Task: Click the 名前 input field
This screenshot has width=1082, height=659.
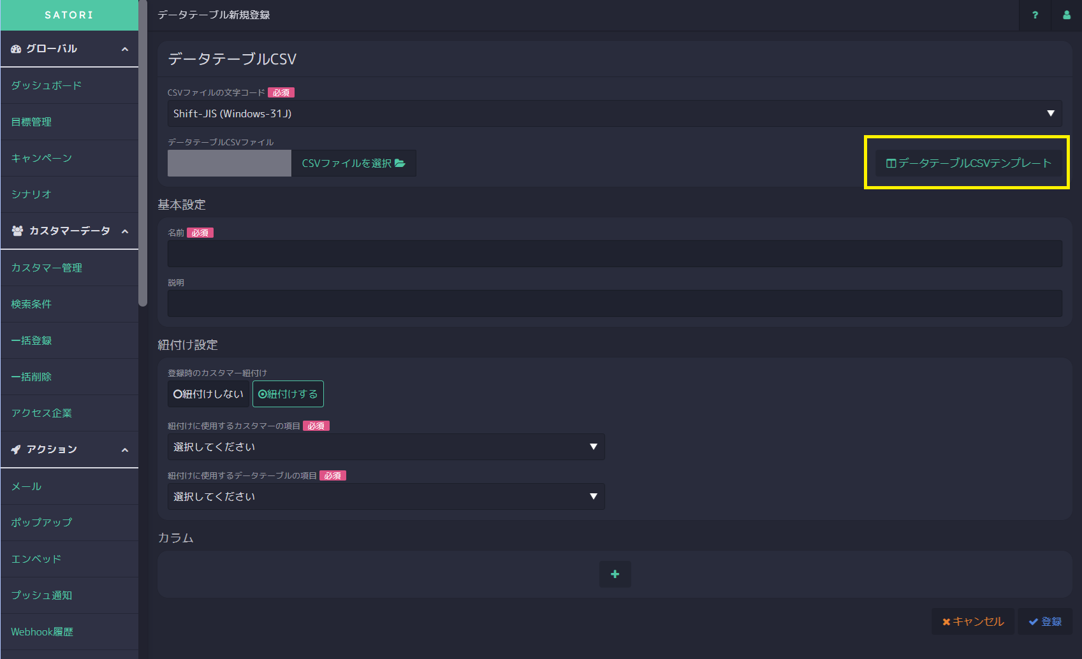Action: [x=615, y=254]
